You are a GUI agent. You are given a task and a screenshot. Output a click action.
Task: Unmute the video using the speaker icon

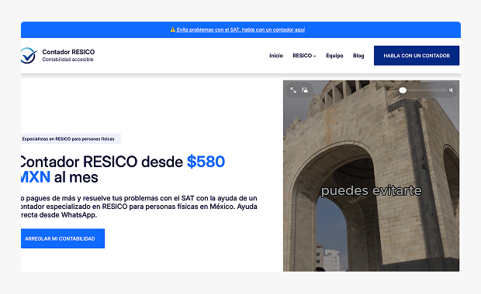[451, 91]
